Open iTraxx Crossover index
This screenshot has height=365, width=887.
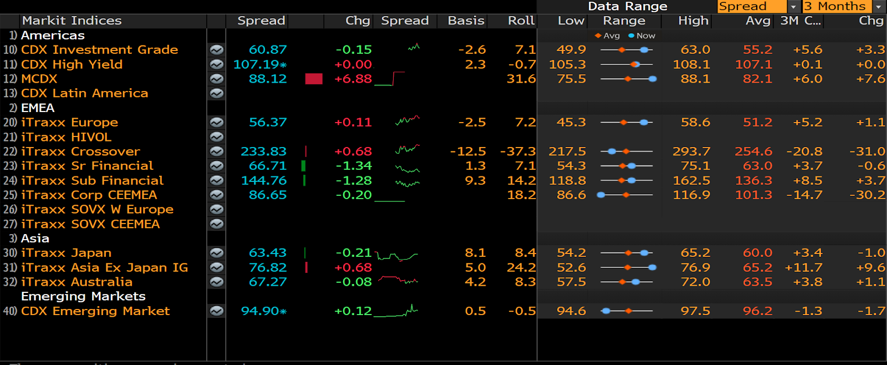pos(80,151)
